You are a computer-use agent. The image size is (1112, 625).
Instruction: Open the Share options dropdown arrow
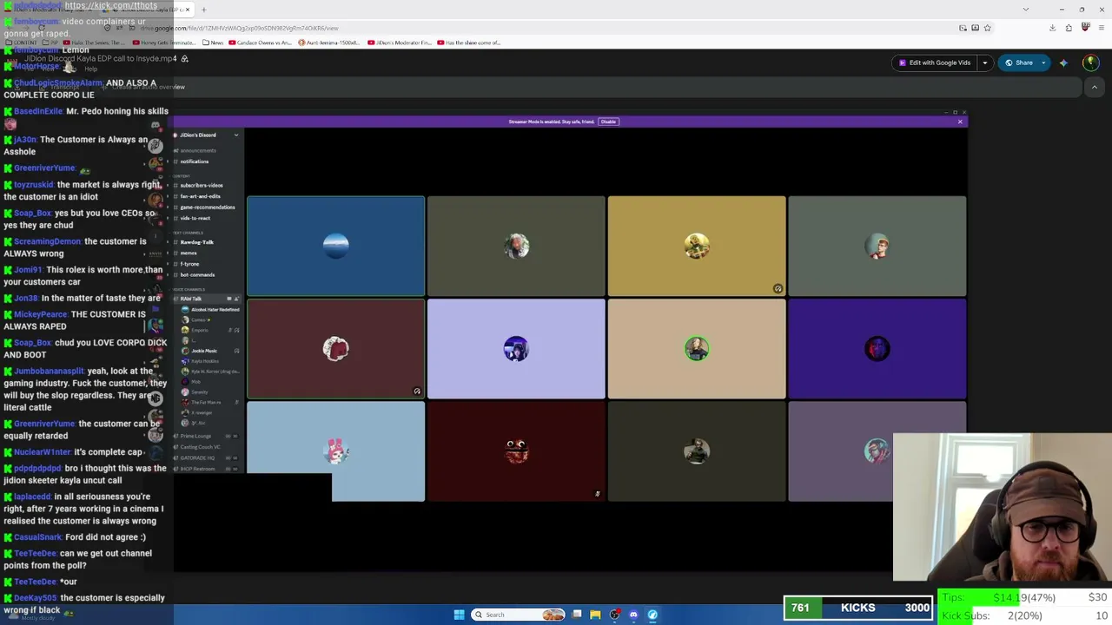(x=1043, y=62)
